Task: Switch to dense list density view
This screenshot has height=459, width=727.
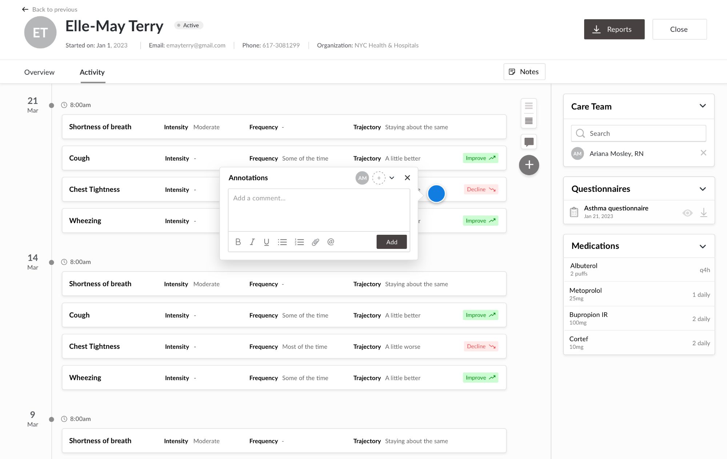Action: point(529,121)
